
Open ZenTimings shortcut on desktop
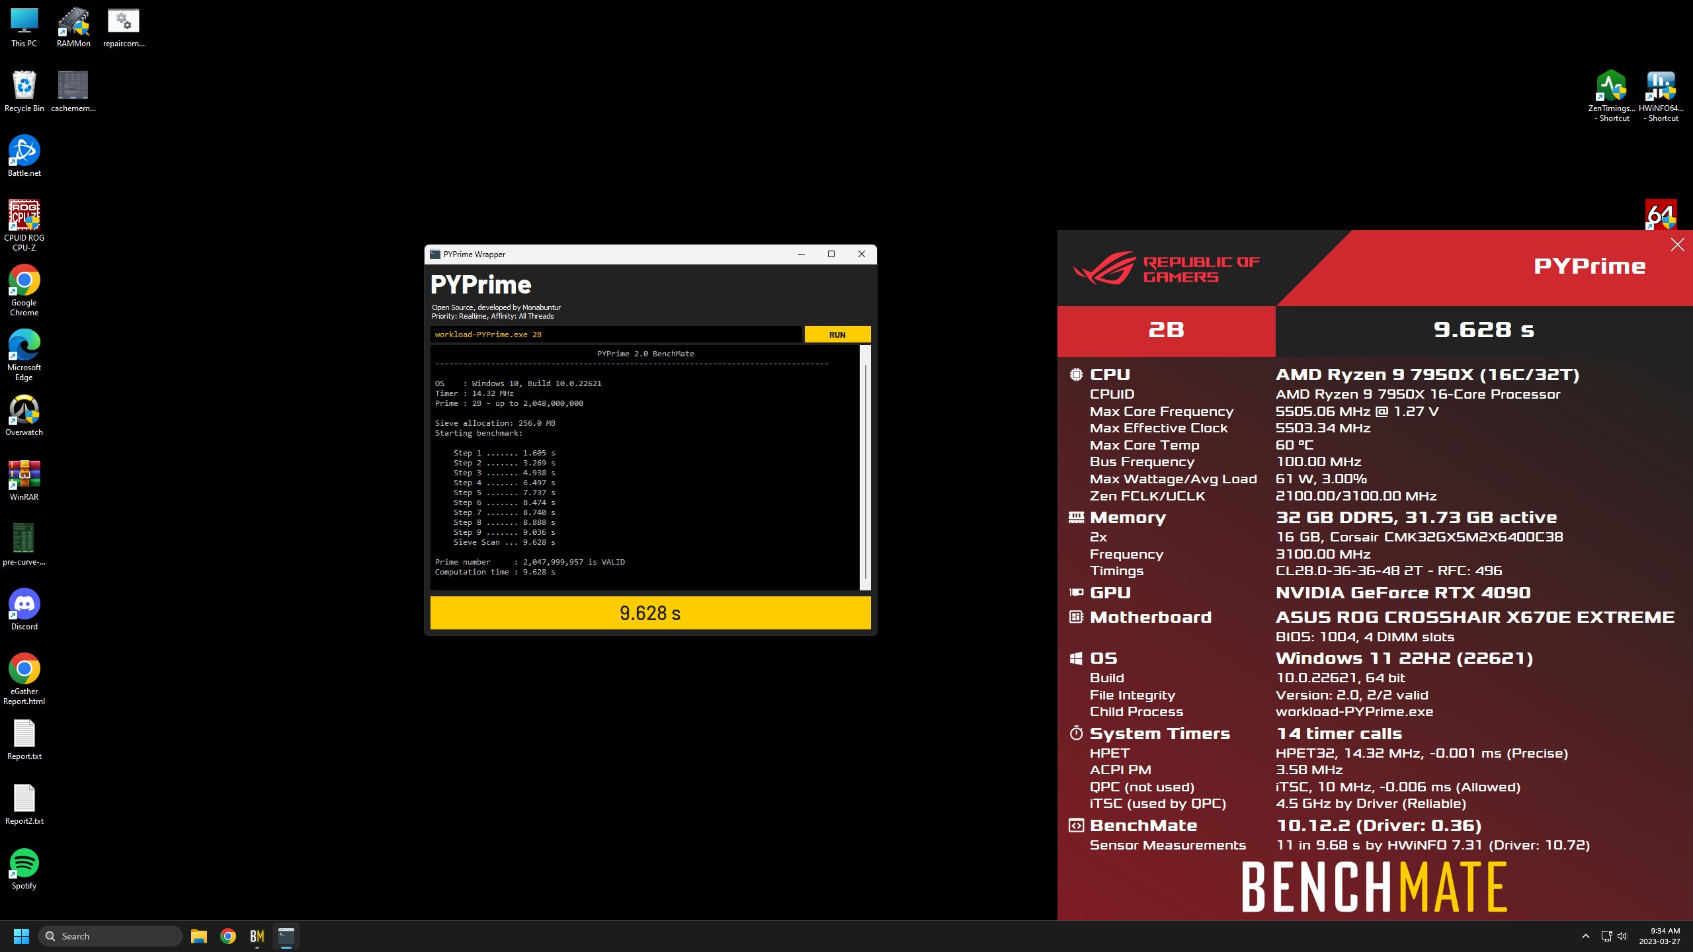pos(1612,96)
